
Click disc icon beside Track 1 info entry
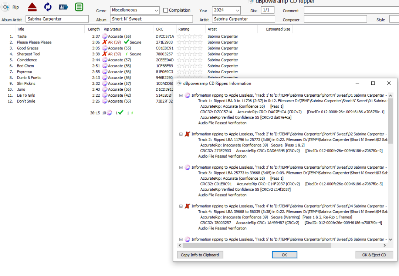[x=187, y=95]
